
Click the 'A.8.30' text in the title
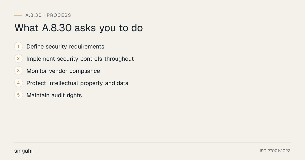coord(57,28)
